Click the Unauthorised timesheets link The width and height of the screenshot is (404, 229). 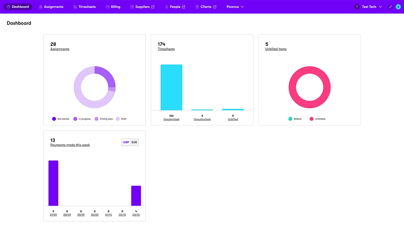coord(202,119)
